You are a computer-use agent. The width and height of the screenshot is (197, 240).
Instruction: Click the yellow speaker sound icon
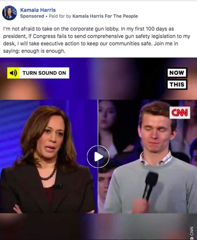[13, 73]
